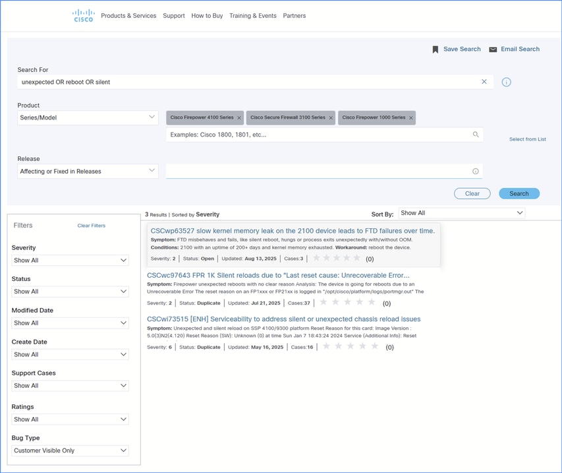Remove the Cisco Firepower 4100 Series tag
Viewport: 562px width, 473px height.
[239, 118]
